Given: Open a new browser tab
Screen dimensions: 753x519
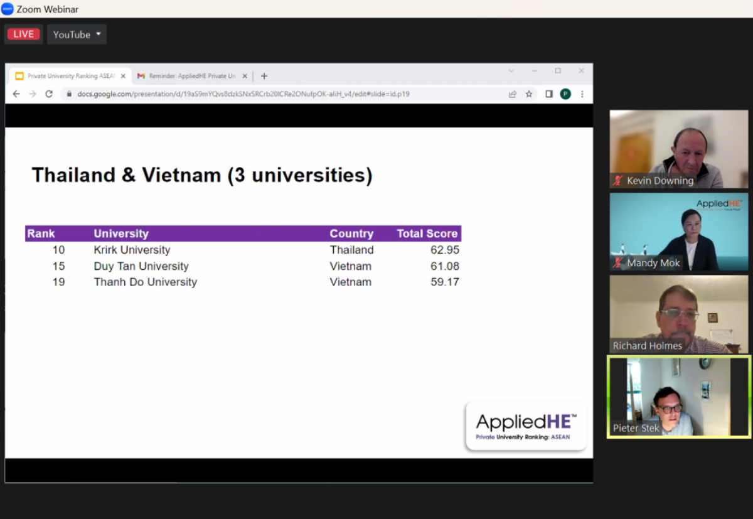Looking at the screenshot, I should (x=264, y=76).
